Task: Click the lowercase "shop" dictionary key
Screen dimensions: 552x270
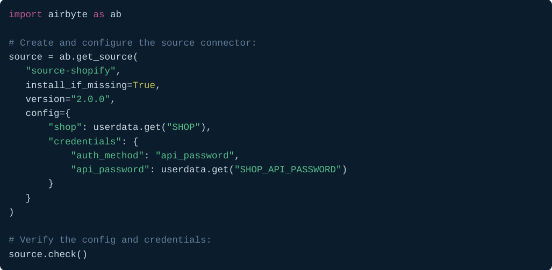Action: [x=65, y=127]
